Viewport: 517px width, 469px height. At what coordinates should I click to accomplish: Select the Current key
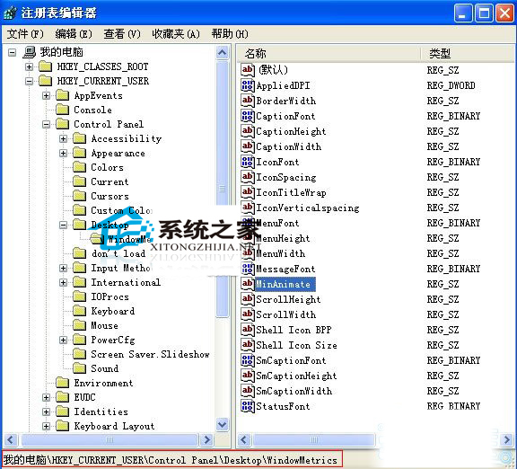click(110, 181)
